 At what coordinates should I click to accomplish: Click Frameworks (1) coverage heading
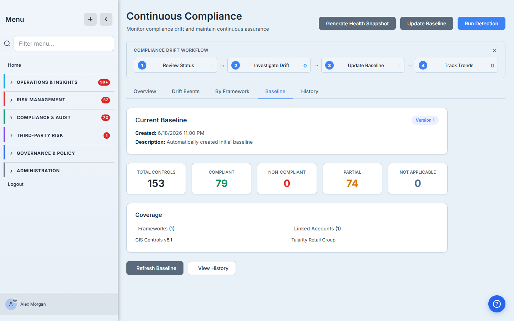(x=156, y=229)
